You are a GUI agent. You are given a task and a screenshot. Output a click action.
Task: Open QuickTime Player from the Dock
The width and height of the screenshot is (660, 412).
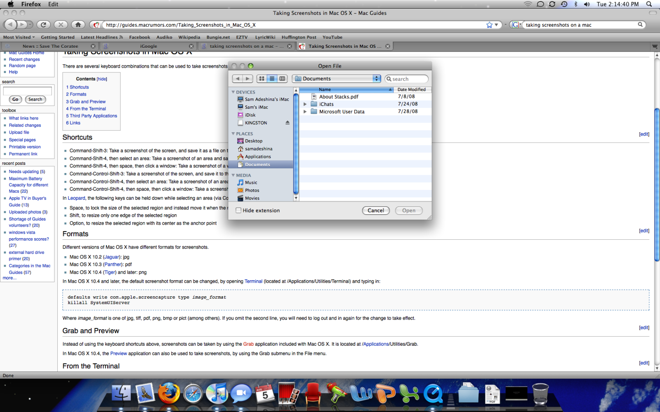(433, 394)
